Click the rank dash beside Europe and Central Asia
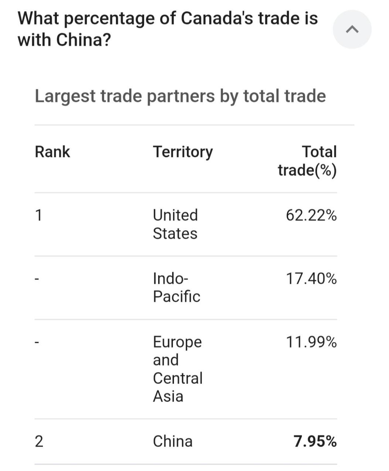The height and width of the screenshot is (471, 389). (x=37, y=342)
